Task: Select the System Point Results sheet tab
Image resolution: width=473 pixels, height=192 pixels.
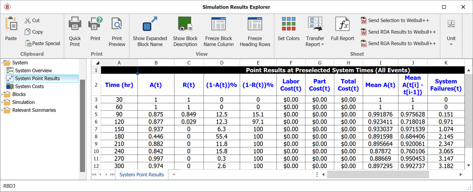Action: pyautogui.click(x=142, y=175)
